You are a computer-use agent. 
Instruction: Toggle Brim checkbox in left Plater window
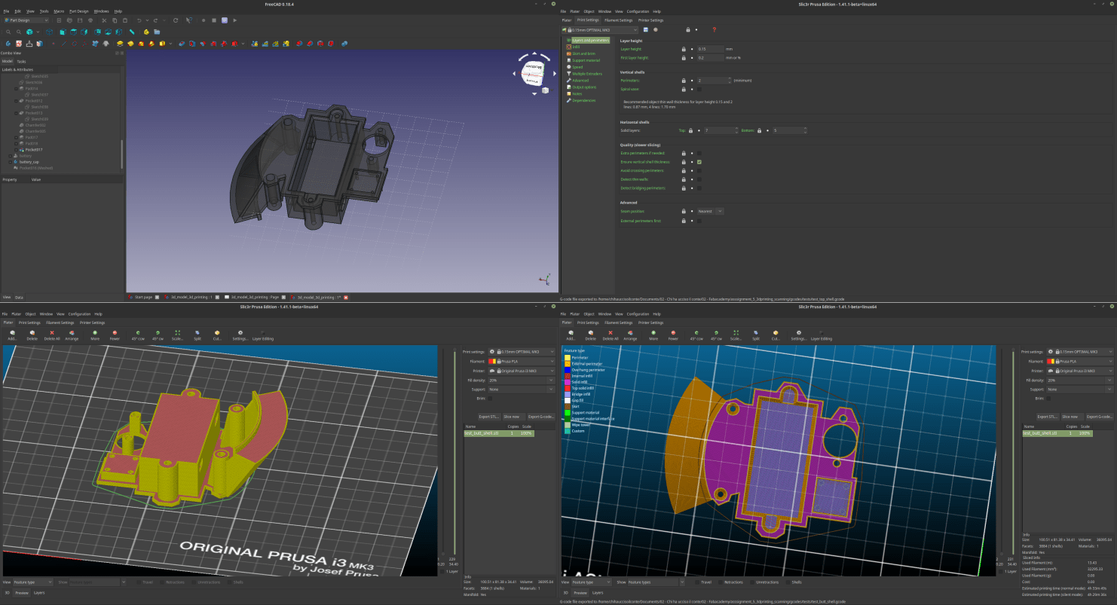(x=490, y=398)
